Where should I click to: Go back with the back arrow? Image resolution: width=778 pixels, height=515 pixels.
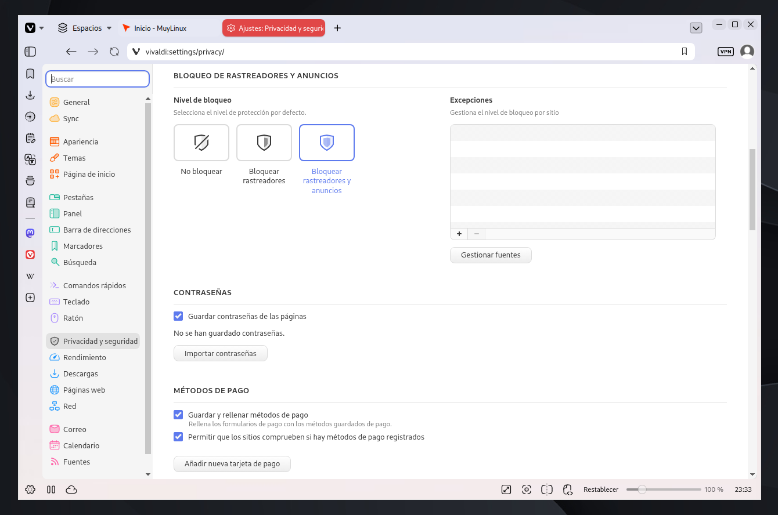click(71, 52)
